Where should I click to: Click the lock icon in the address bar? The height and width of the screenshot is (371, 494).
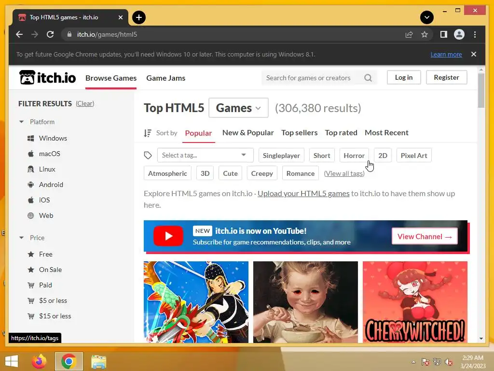(69, 34)
